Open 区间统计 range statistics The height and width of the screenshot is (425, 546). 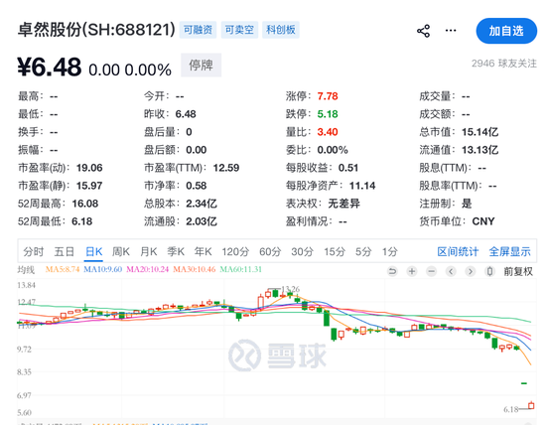[x=458, y=251]
